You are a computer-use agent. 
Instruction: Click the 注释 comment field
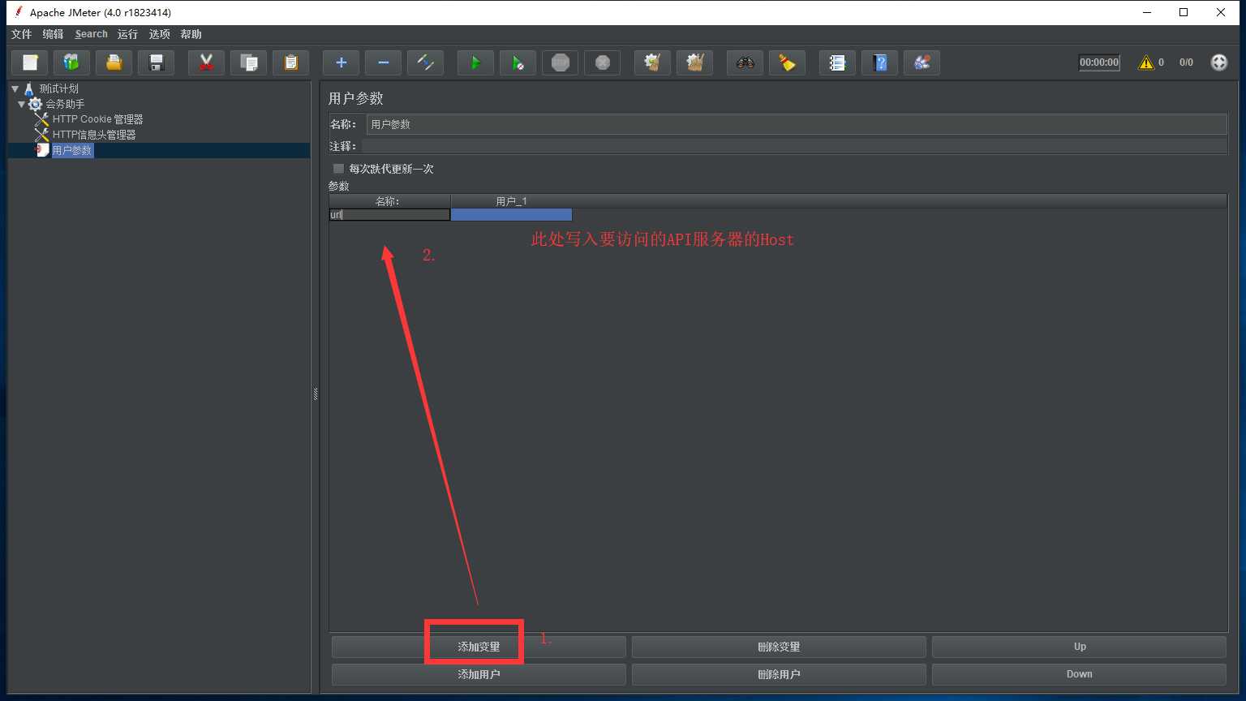pyautogui.click(x=793, y=146)
